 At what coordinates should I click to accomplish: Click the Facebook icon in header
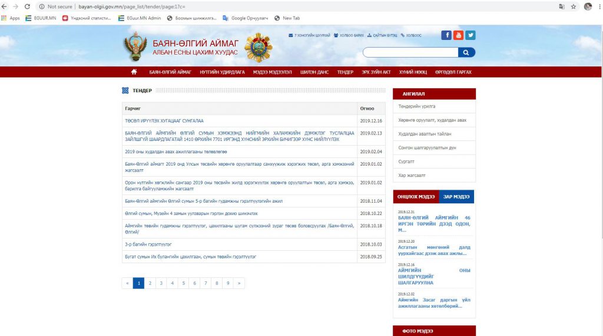tap(446, 35)
